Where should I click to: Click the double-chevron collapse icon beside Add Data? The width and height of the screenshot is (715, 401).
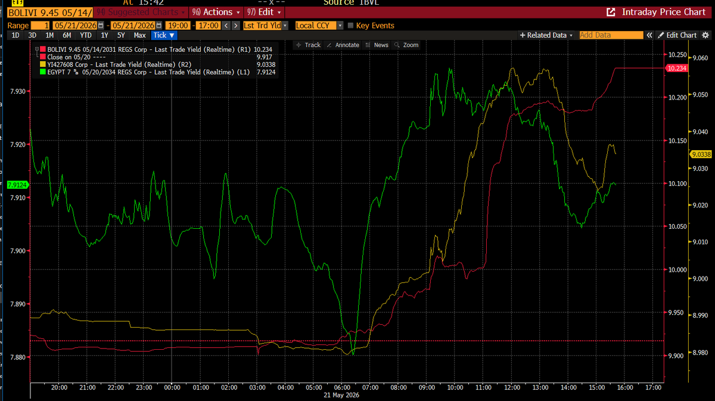click(649, 35)
